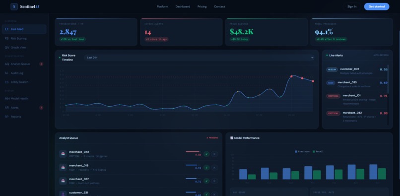Image resolution: width=400 pixels, height=196 pixels.
Task: Approve merchant_042 with the green checkmark
Action: tap(206, 154)
